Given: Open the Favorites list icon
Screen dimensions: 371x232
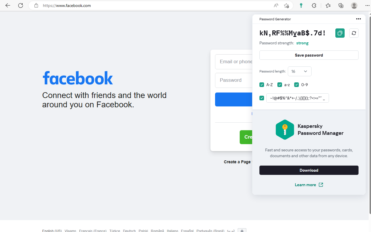Looking at the screenshot, I should click(328, 6).
